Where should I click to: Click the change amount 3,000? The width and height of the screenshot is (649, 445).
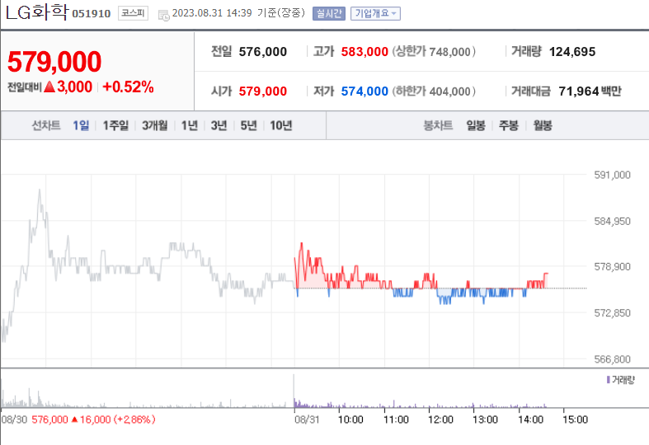[x=74, y=87]
